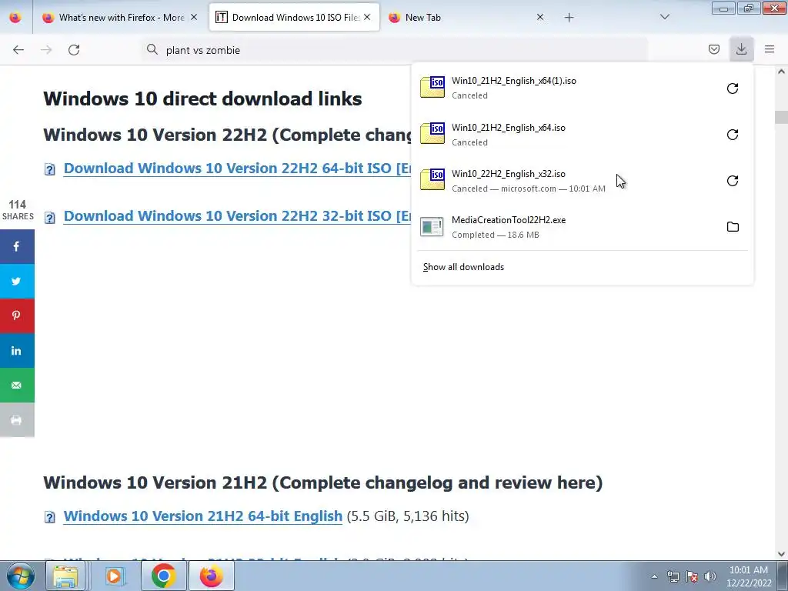
Task: Retry download of Win10_21H2_English_x64(1).iso
Action: coord(733,88)
